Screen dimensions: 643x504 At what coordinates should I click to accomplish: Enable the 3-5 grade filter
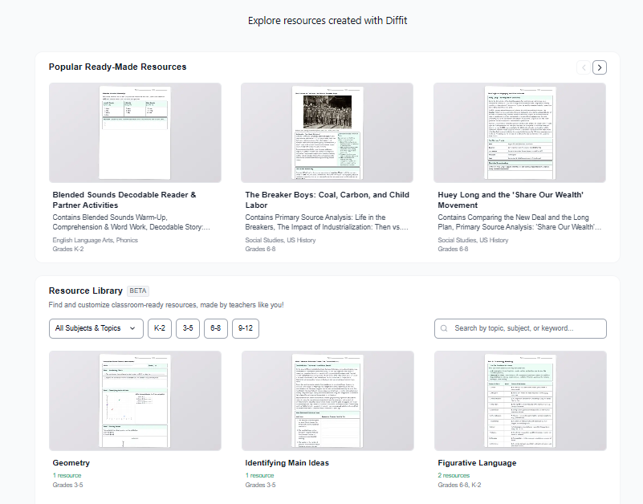click(187, 328)
